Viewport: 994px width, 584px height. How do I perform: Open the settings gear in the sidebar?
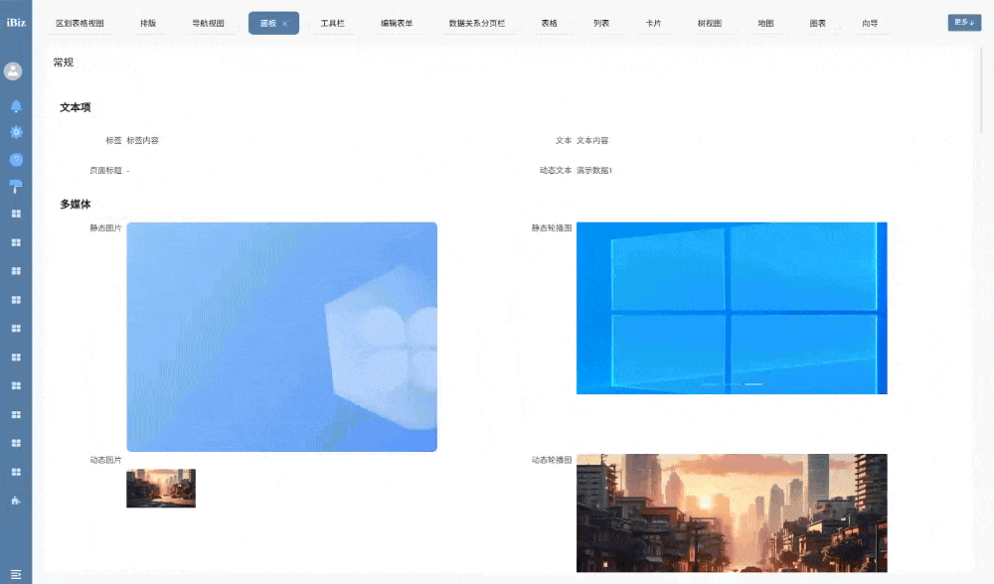16,132
